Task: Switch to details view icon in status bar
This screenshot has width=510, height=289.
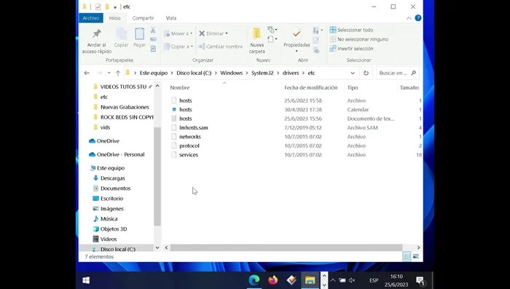Action: (407, 257)
